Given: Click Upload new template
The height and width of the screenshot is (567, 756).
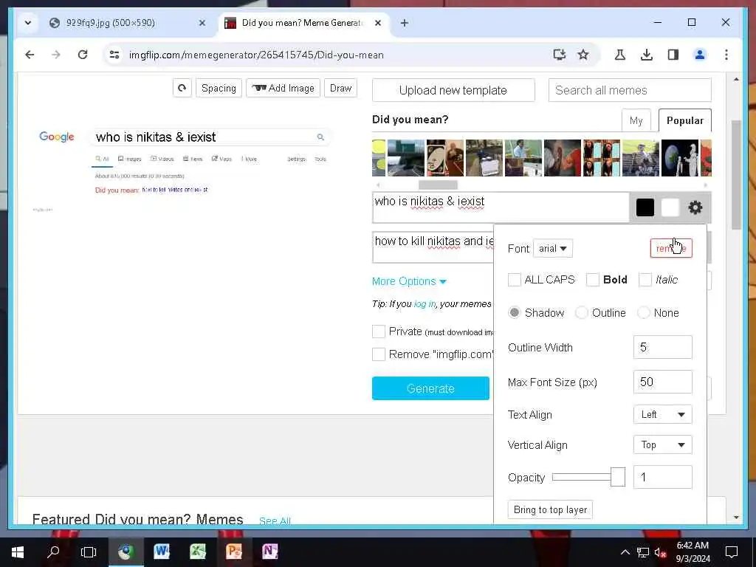Looking at the screenshot, I should [x=453, y=90].
